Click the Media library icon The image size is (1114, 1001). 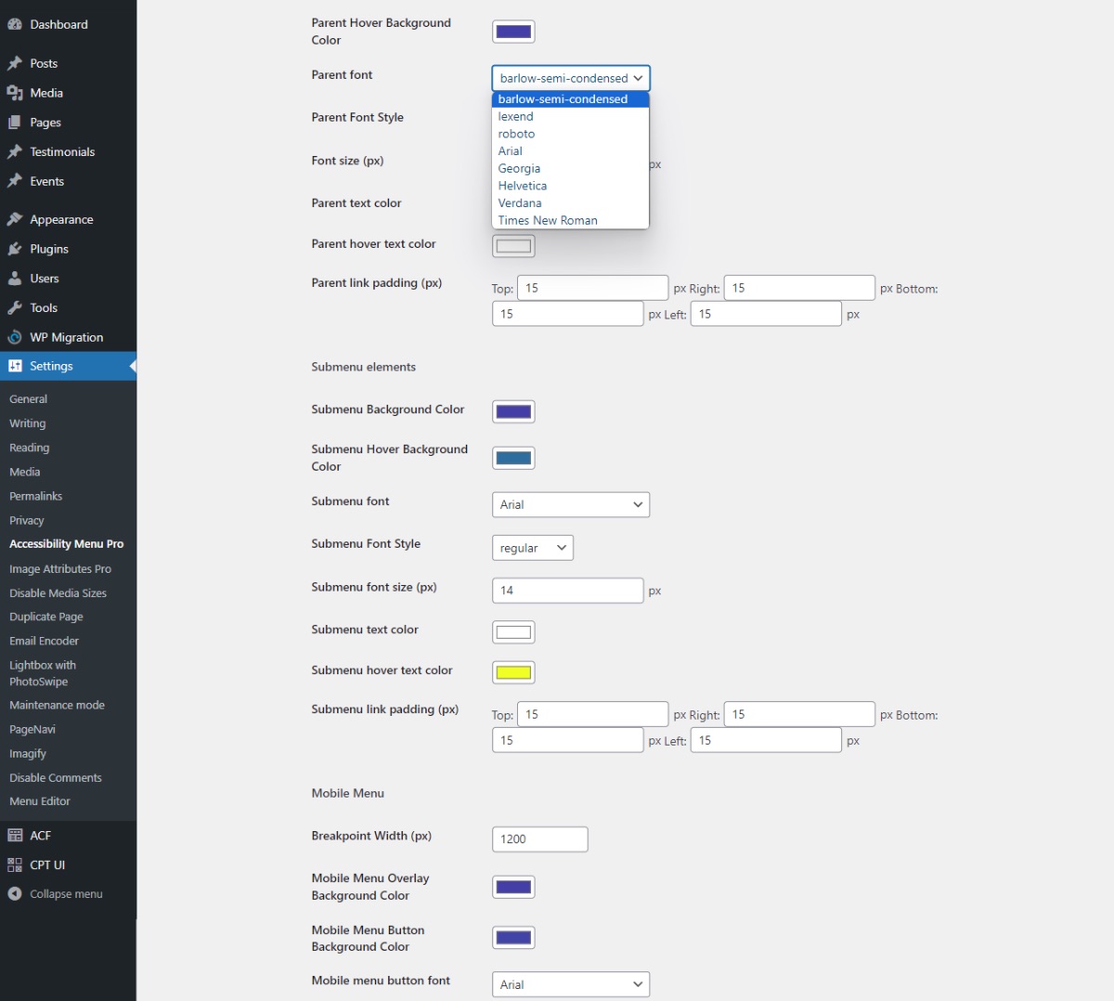point(15,93)
